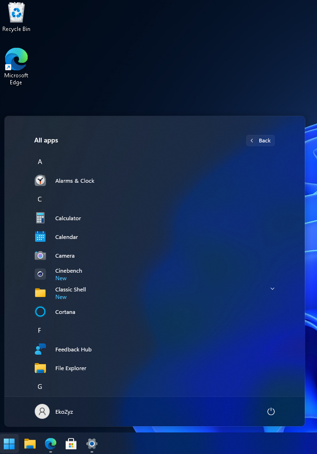Image resolution: width=317 pixels, height=454 pixels.
Task: Click the letter G section header
Action: 40,387
